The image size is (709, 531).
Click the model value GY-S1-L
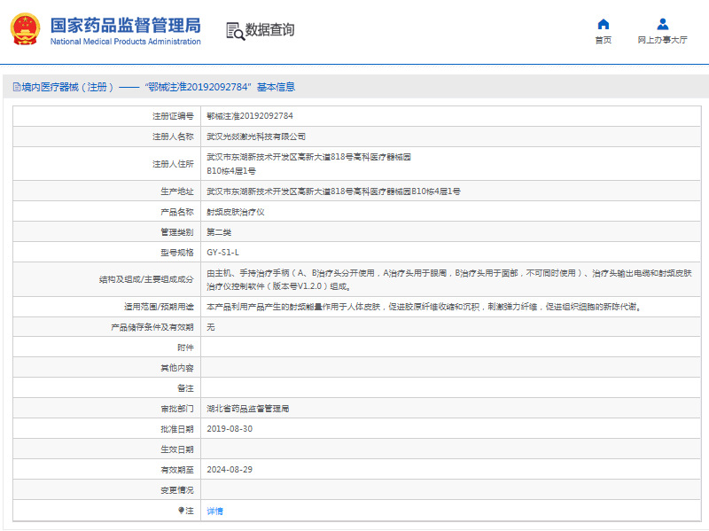point(222,253)
